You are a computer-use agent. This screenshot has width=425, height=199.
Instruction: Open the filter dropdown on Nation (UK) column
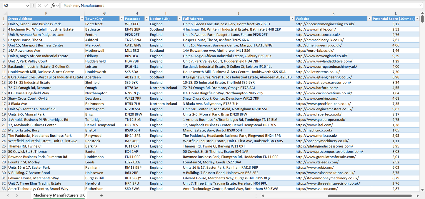click(179, 19)
